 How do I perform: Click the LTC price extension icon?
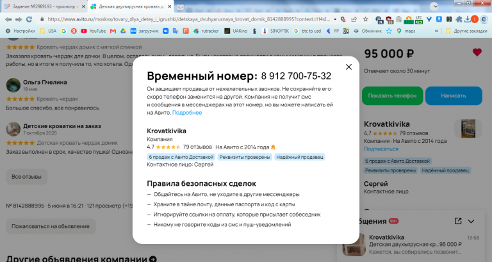click(419, 20)
